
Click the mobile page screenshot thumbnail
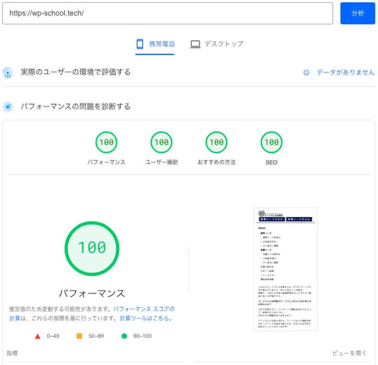[285, 269]
